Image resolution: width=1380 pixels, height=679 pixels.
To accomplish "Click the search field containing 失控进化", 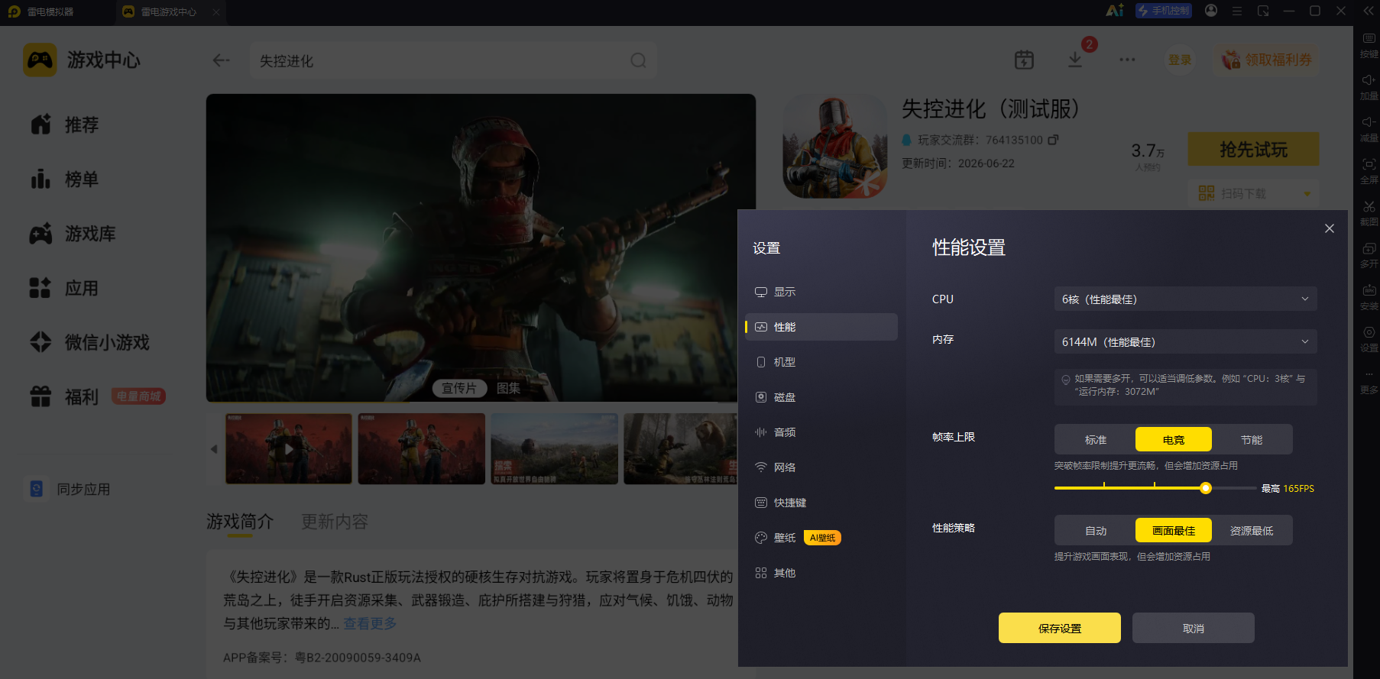I will click(453, 60).
